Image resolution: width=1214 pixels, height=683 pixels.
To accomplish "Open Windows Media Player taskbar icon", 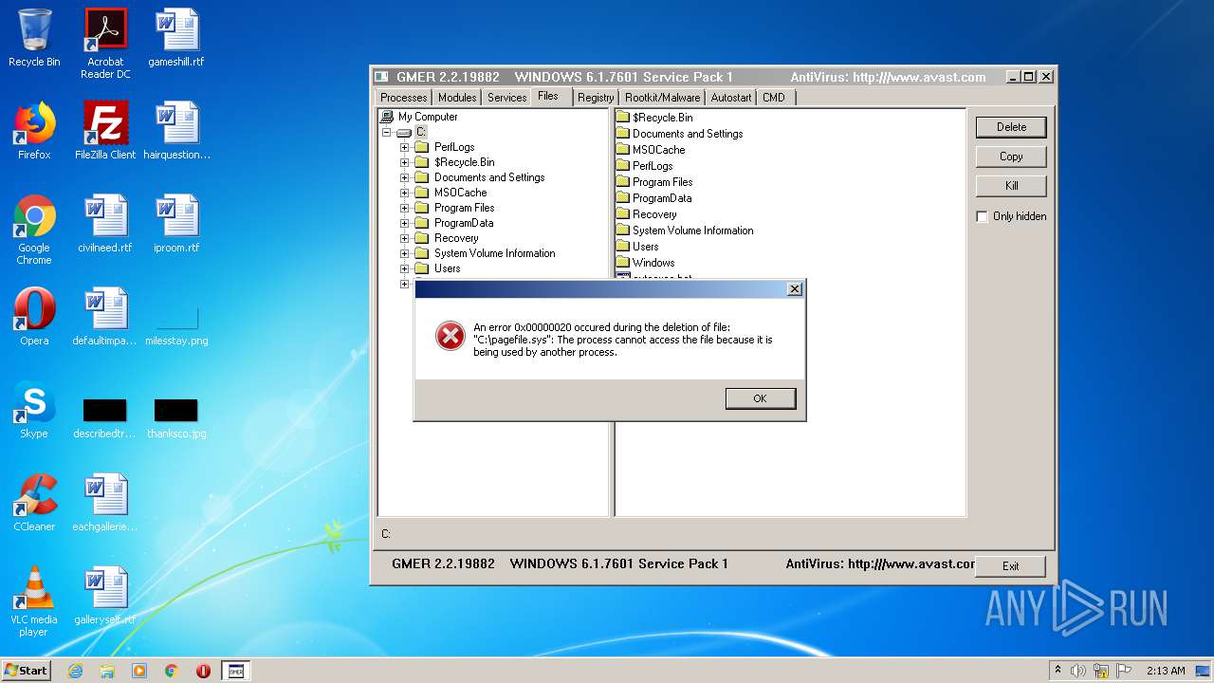I will pyautogui.click(x=139, y=671).
